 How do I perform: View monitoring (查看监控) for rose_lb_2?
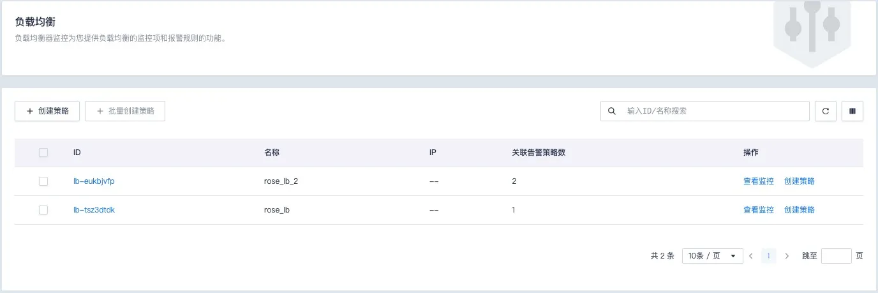[758, 181]
